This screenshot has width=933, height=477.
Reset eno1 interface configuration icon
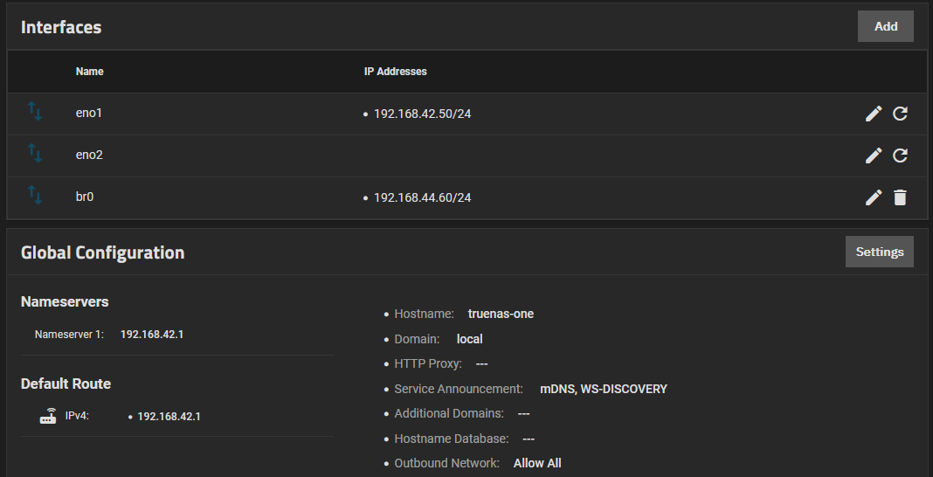tap(900, 114)
